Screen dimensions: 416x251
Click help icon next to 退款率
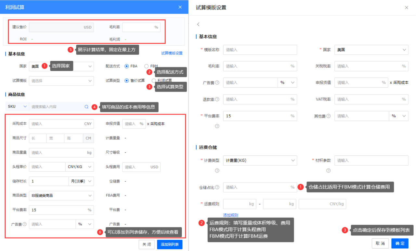coord(217,99)
